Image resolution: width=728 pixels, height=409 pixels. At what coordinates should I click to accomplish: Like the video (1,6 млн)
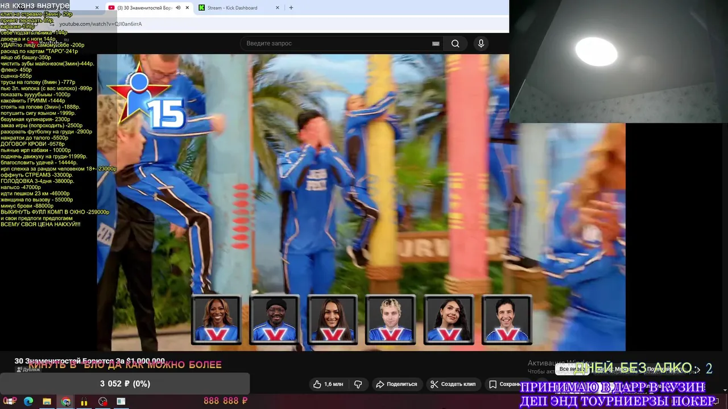[328, 385]
